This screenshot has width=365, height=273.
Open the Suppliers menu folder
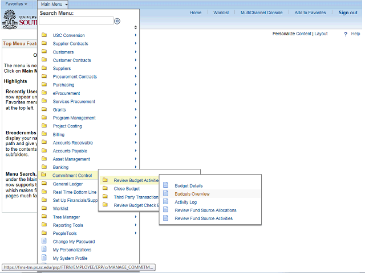coord(62,68)
